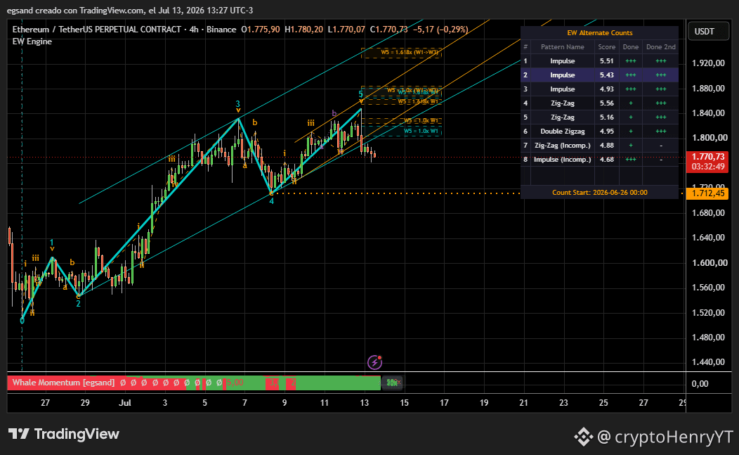Select the EW Engine indicator label

pyautogui.click(x=32, y=41)
